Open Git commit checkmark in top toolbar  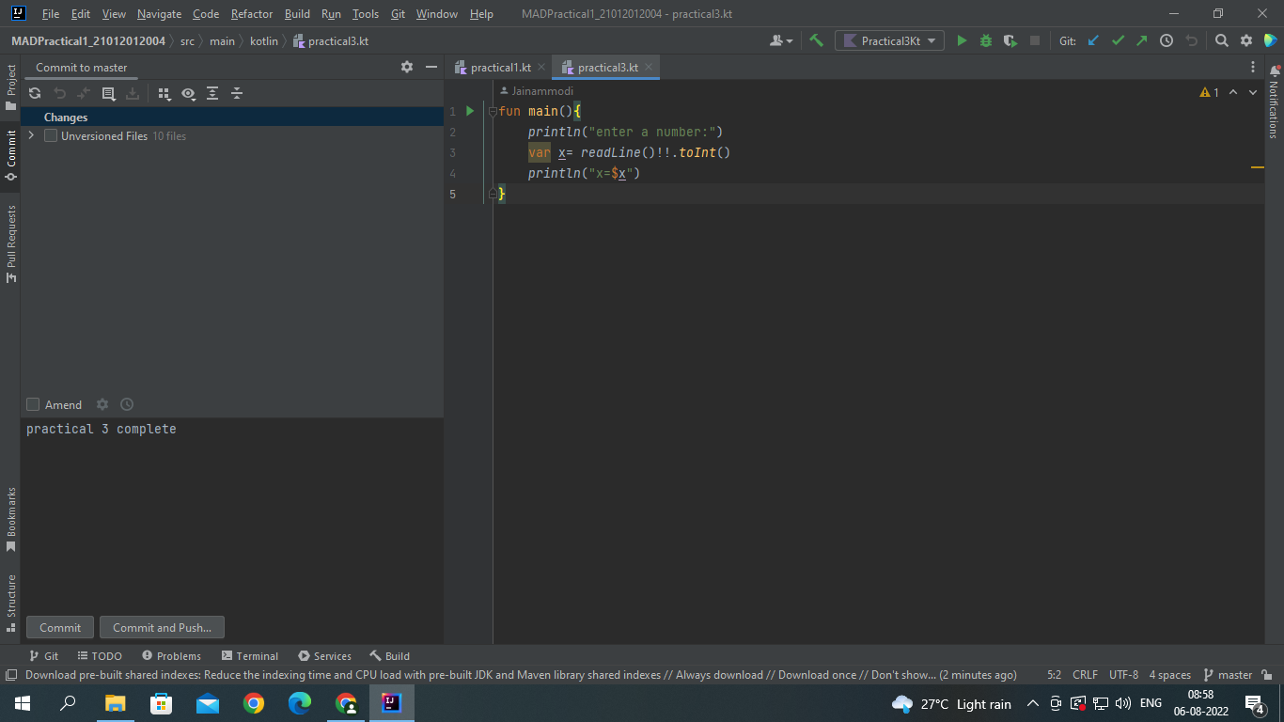1118,40
